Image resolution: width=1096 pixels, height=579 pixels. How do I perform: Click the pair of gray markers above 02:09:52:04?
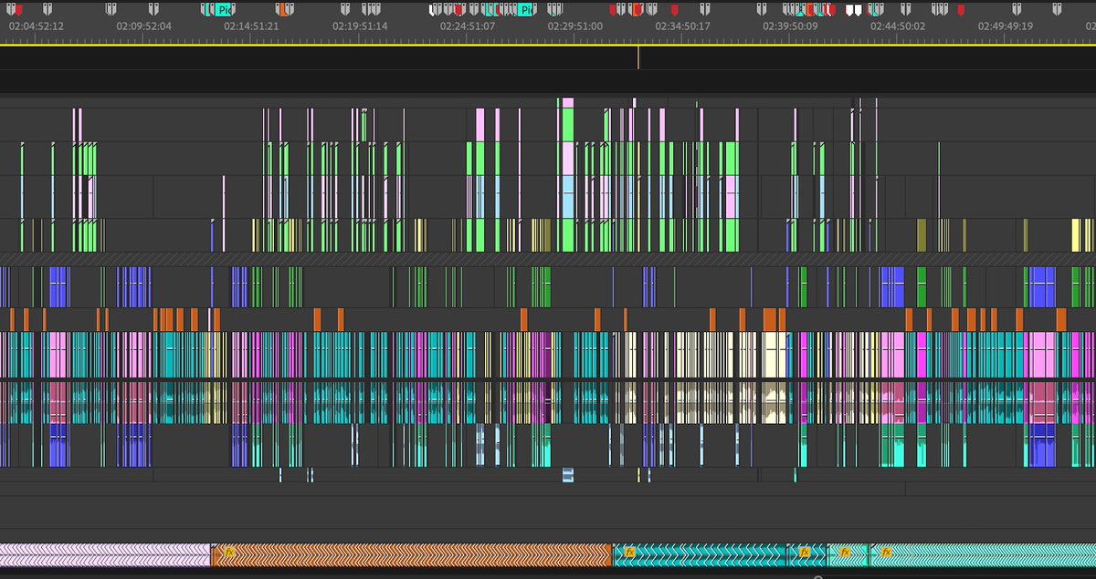110,11
